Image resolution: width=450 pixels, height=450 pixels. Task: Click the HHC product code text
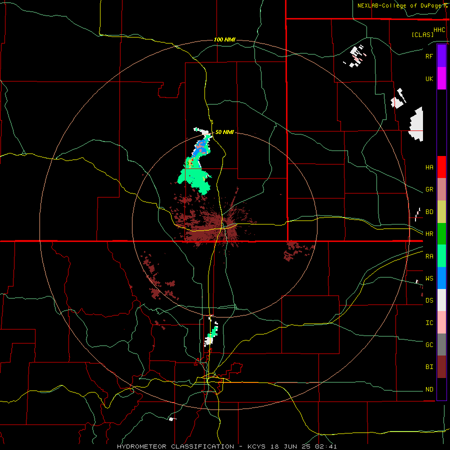point(439,30)
